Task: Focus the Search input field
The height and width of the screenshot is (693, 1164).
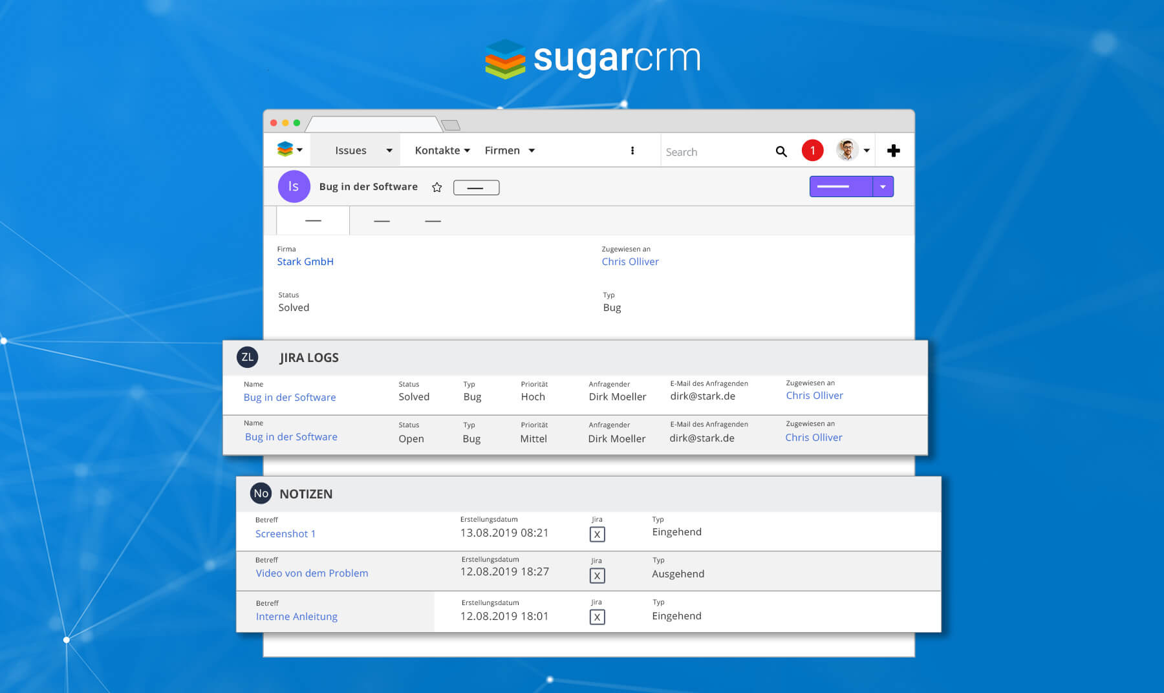Action: pyautogui.click(x=715, y=152)
